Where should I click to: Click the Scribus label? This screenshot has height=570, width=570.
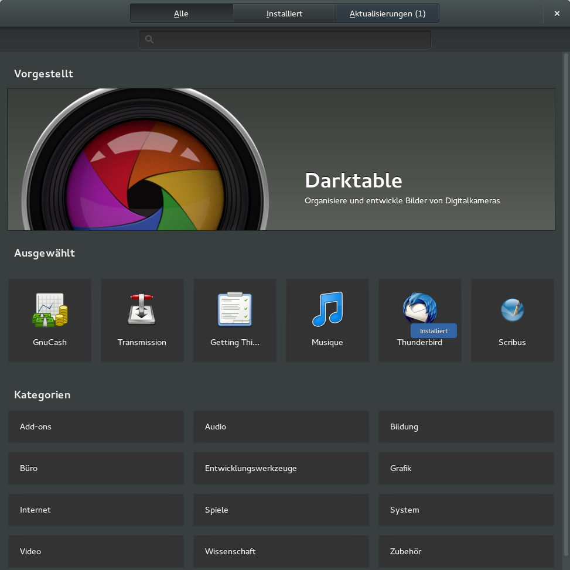coord(512,343)
